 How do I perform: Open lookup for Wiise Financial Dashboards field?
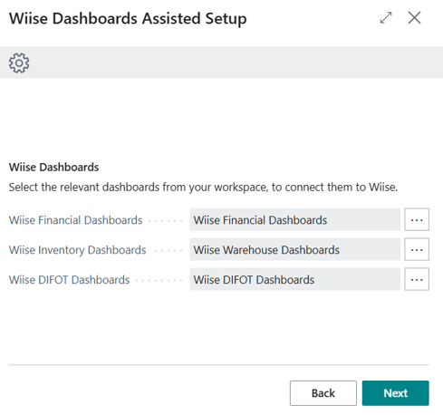(x=417, y=220)
